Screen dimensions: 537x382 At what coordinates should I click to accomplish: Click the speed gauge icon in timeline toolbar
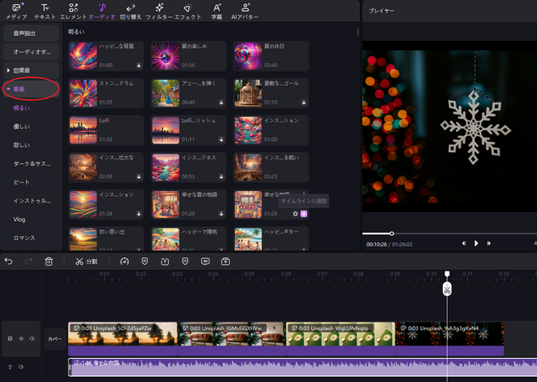click(124, 261)
